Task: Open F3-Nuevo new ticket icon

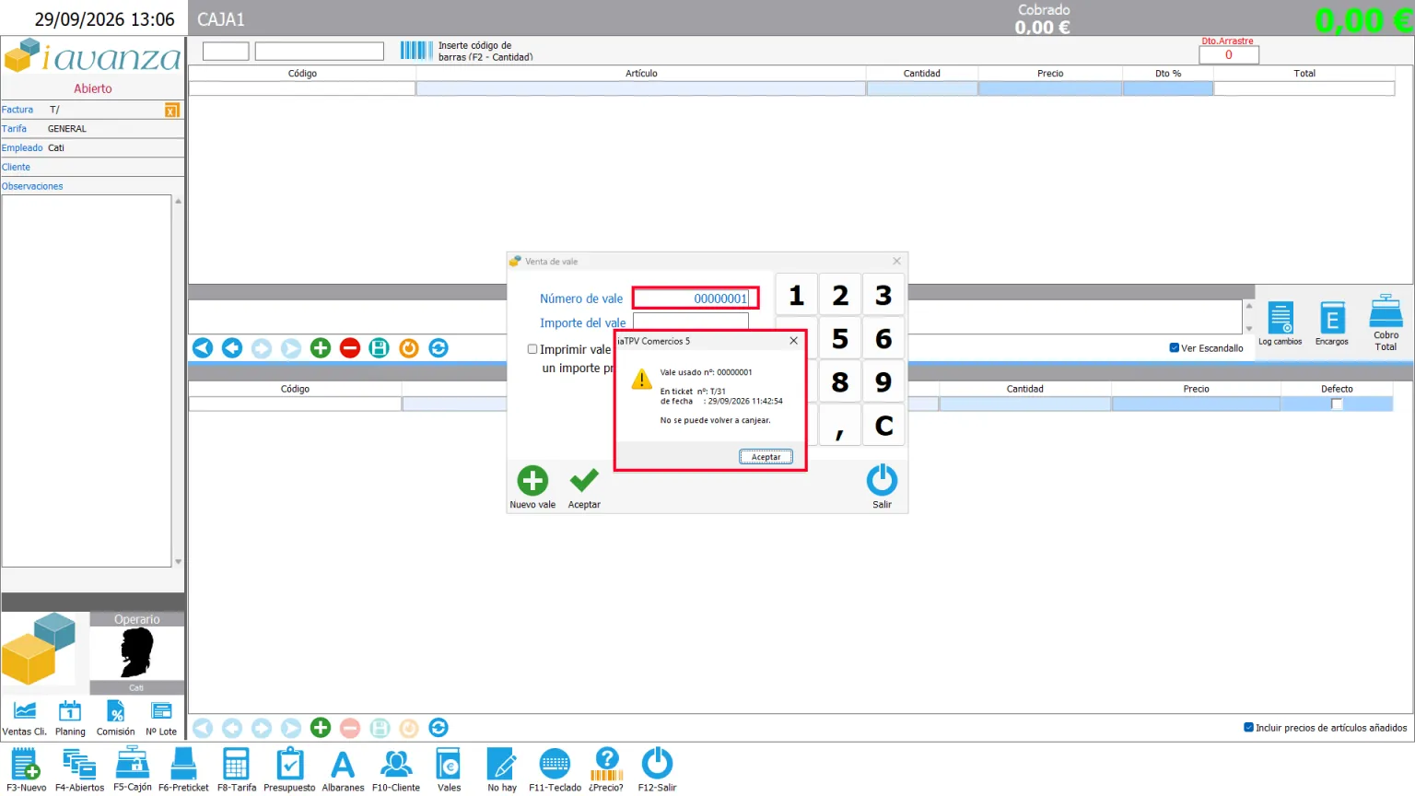Action: click(x=26, y=764)
